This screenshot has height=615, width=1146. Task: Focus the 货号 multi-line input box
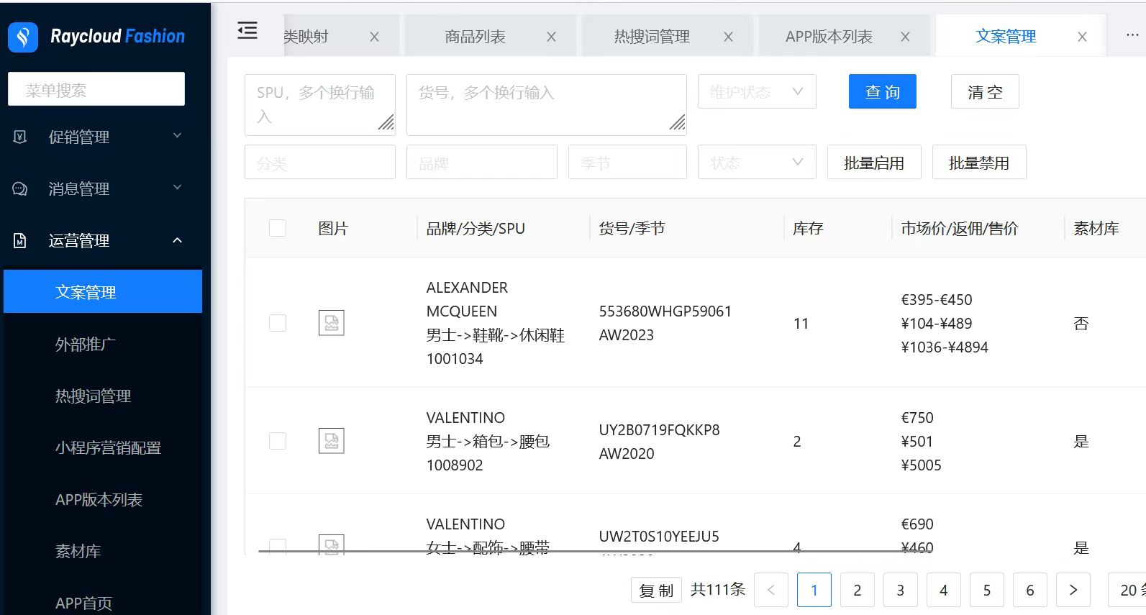coord(547,105)
